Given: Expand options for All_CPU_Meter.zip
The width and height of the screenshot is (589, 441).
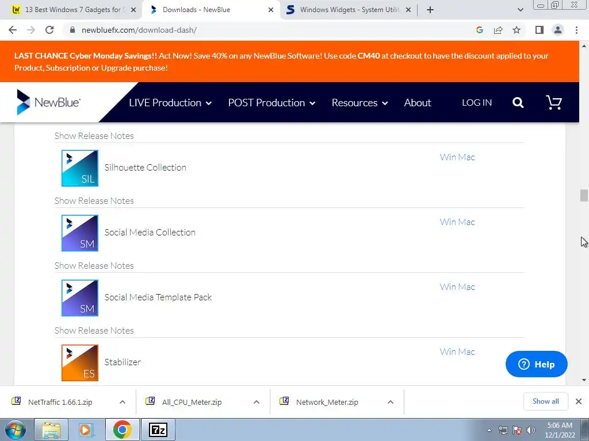Looking at the screenshot, I should coord(257,402).
